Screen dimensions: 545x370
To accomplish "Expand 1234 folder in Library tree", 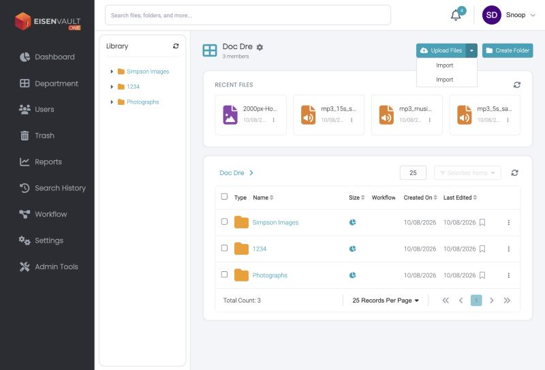I will click(x=112, y=87).
